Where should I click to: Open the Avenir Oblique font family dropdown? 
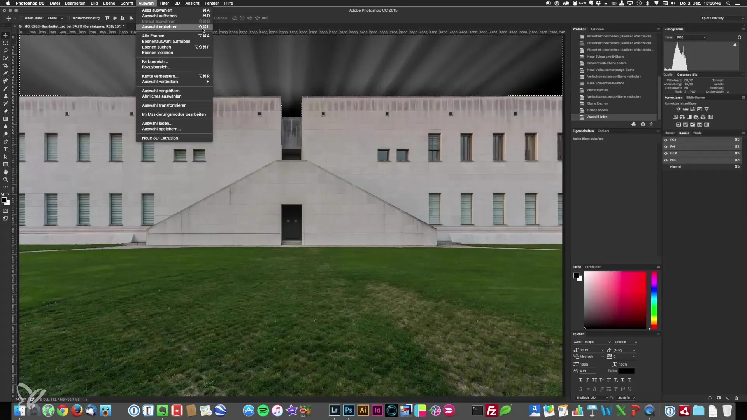pyautogui.click(x=592, y=342)
